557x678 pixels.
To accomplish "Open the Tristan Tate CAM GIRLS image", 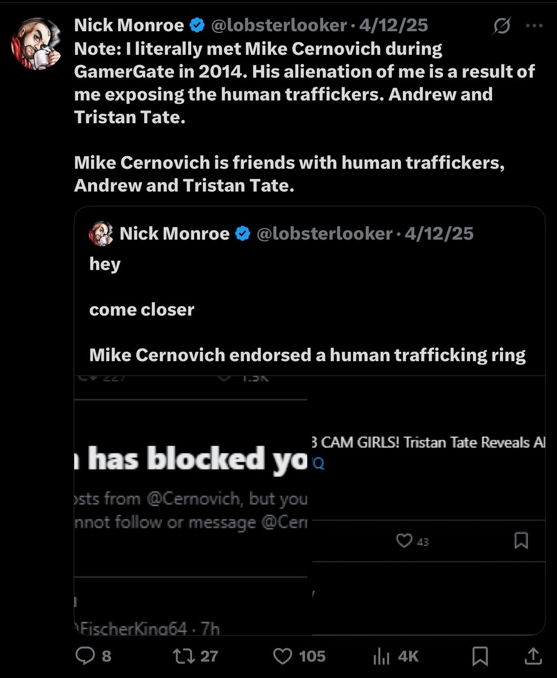I will point(428,452).
